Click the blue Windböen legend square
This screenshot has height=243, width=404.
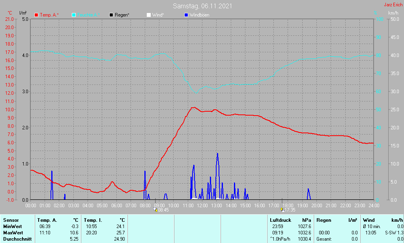pyautogui.click(x=186, y=15)
